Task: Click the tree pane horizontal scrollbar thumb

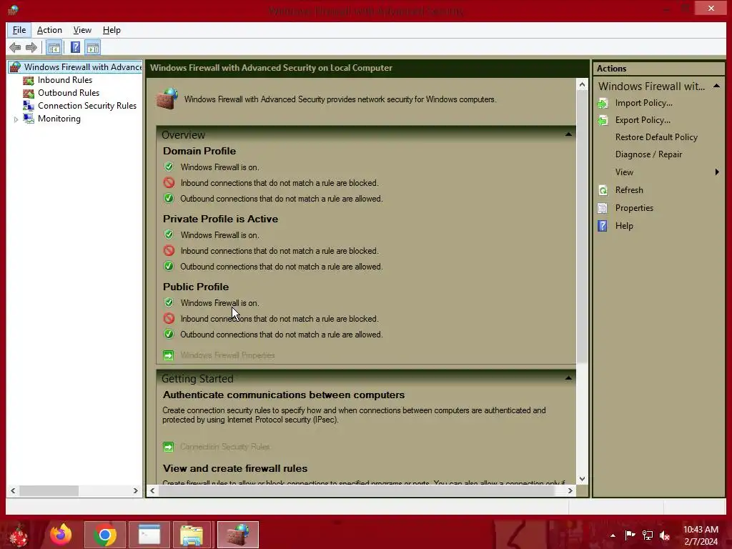Action: pyautogui.click(x=49, y=490)
